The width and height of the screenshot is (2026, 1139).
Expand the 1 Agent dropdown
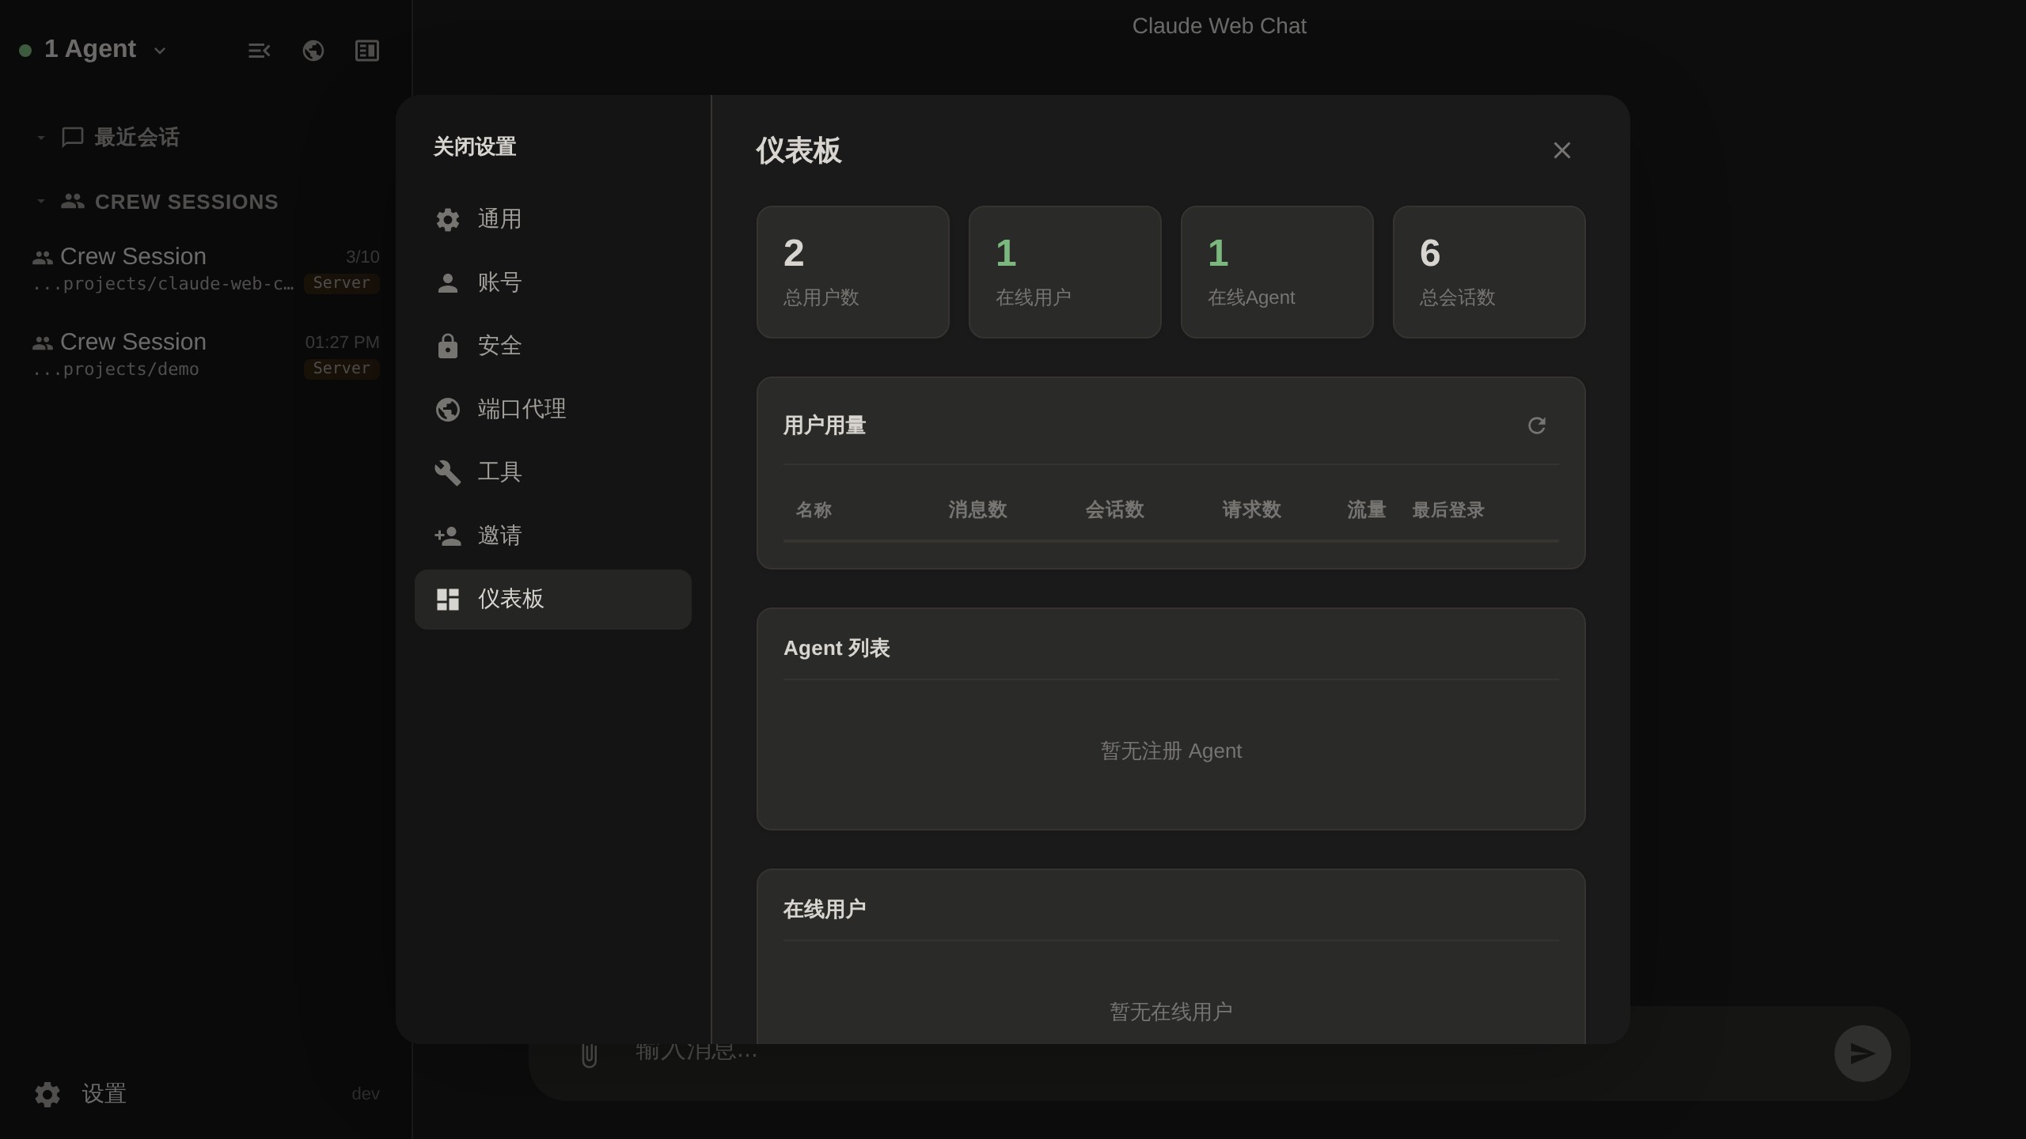[159, 50]
